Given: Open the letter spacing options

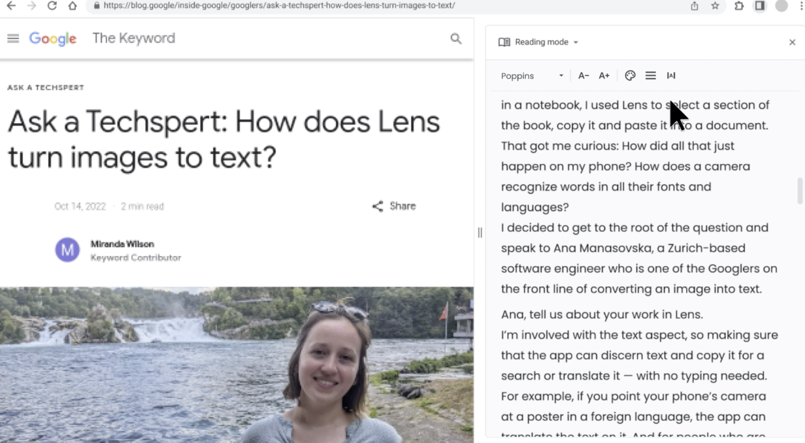Looking at the screenshot, I should [671, 75].
